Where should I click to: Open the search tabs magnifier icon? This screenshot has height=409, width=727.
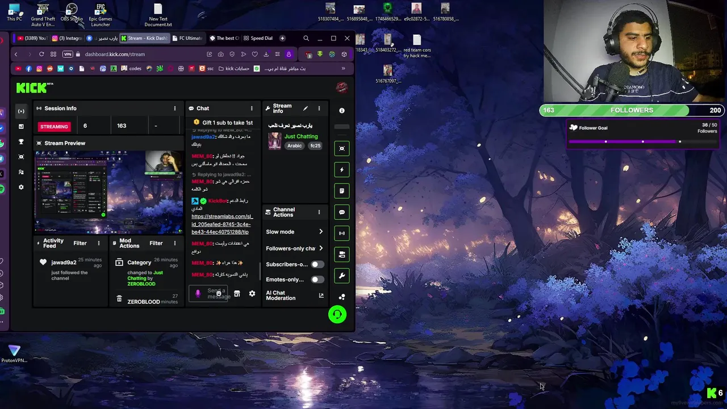click(306, 38)
